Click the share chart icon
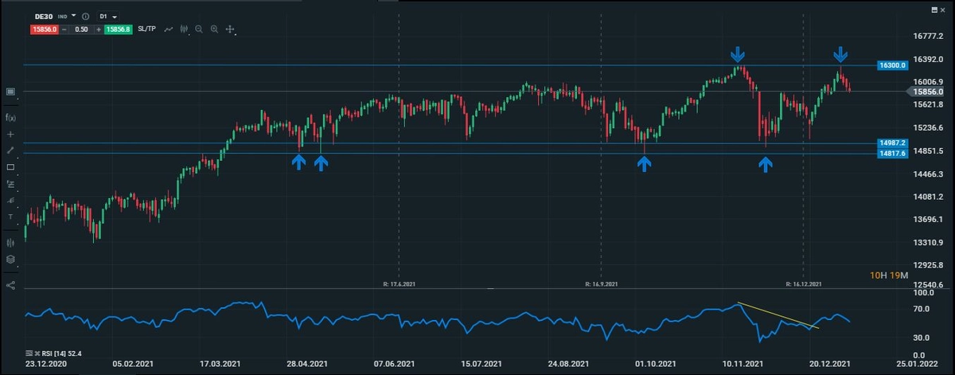 pos(10,284)
